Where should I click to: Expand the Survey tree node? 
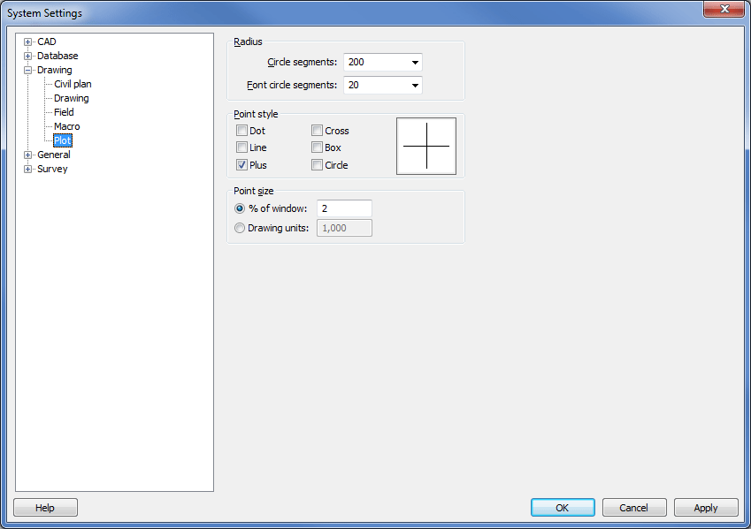[28, 170]
